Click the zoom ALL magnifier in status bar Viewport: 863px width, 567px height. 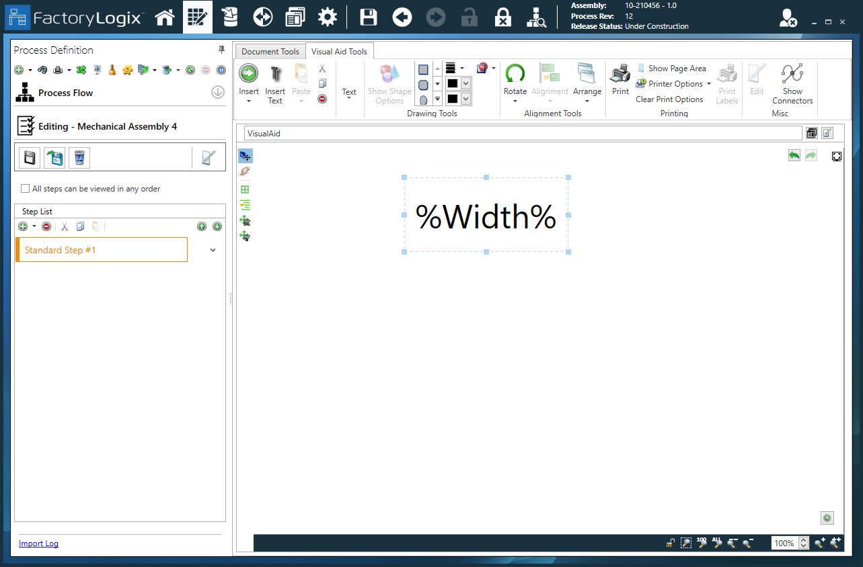click(x=716, y=542)
